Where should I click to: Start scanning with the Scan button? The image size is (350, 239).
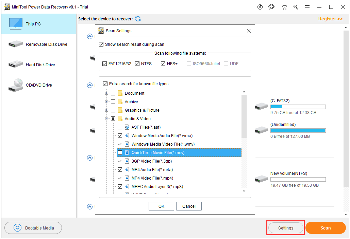[x=325, y=228]
